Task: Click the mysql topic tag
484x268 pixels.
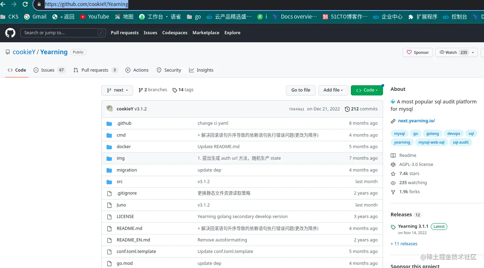Action: [399, 134]
